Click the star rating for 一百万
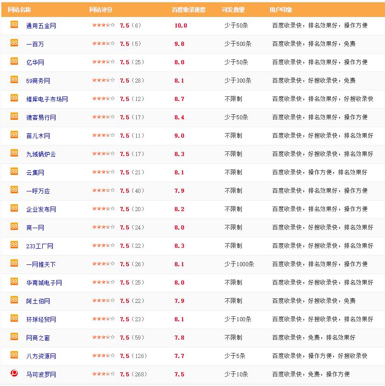Screen dimensions: 385x386 click(103, 44)
